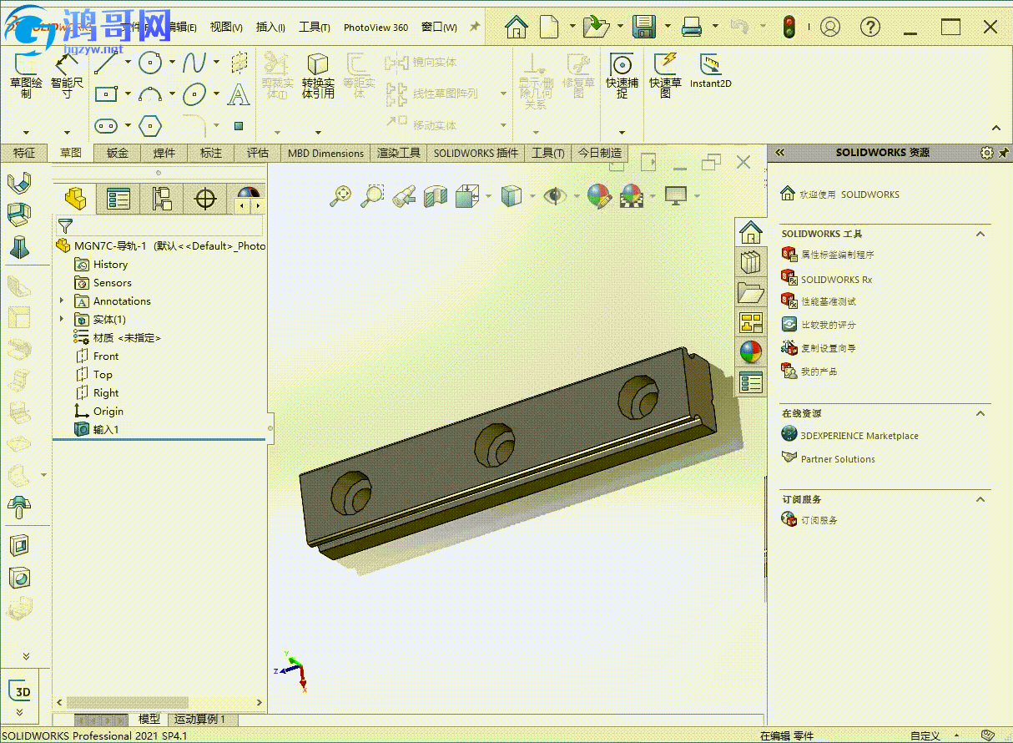Click the Rebuild traffic light icon

789,27
